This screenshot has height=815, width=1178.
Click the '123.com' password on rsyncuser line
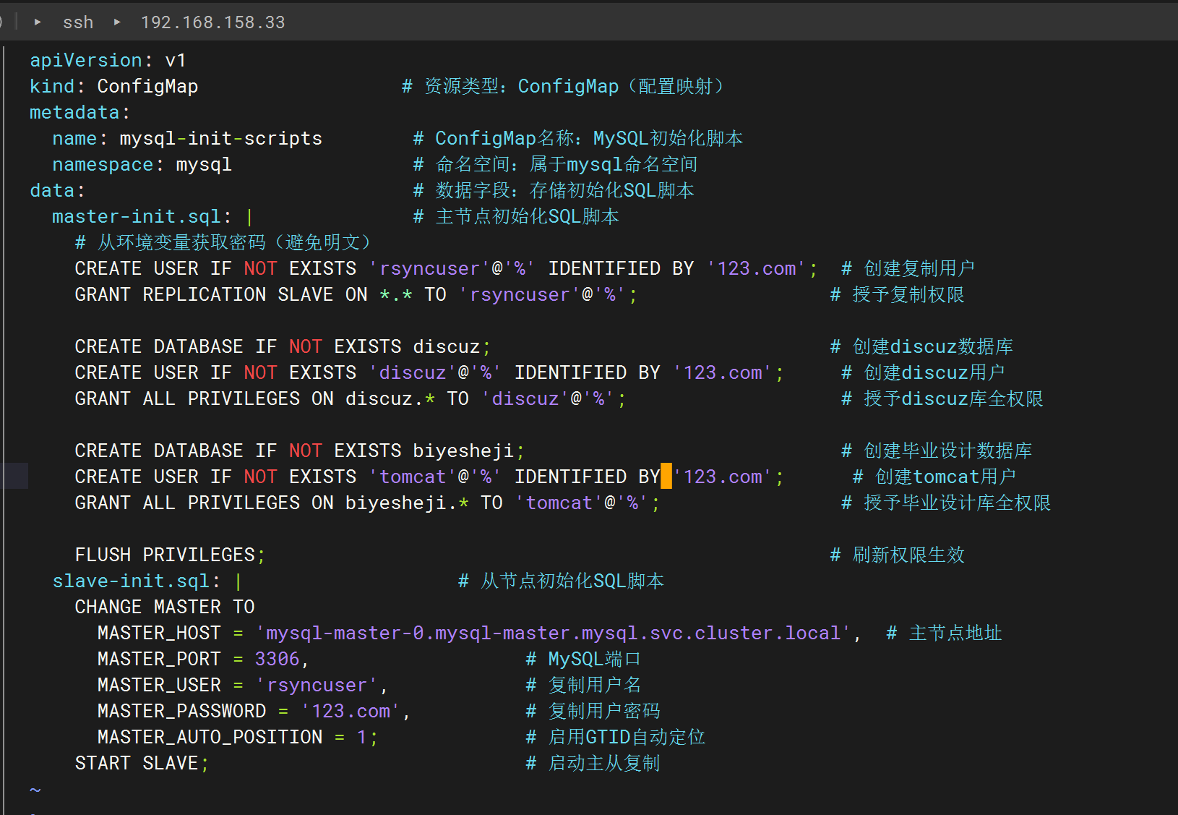(757, 268)
